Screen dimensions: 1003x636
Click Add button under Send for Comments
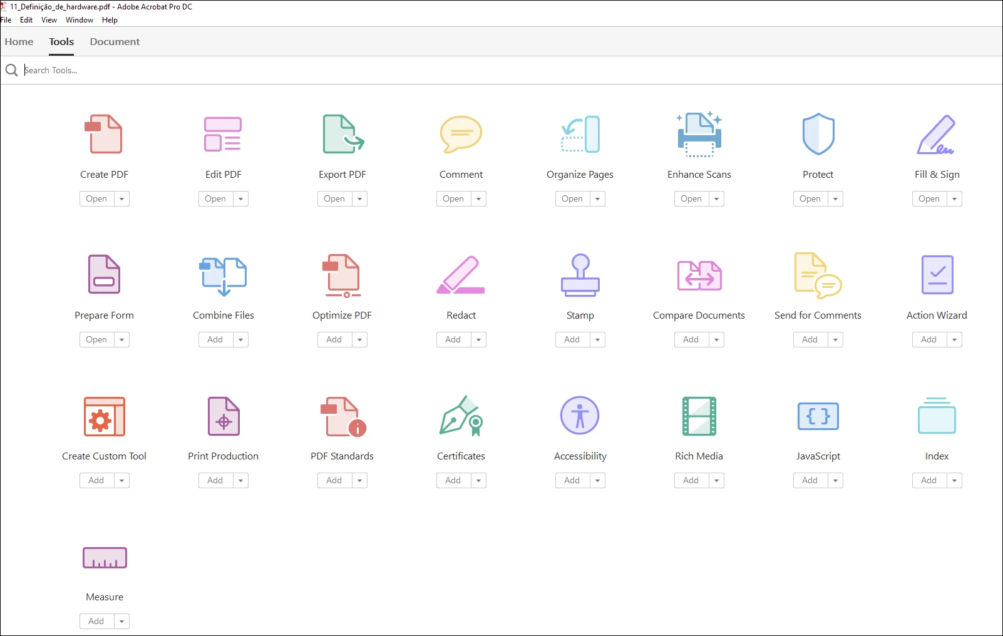click(x=810, y=340)
